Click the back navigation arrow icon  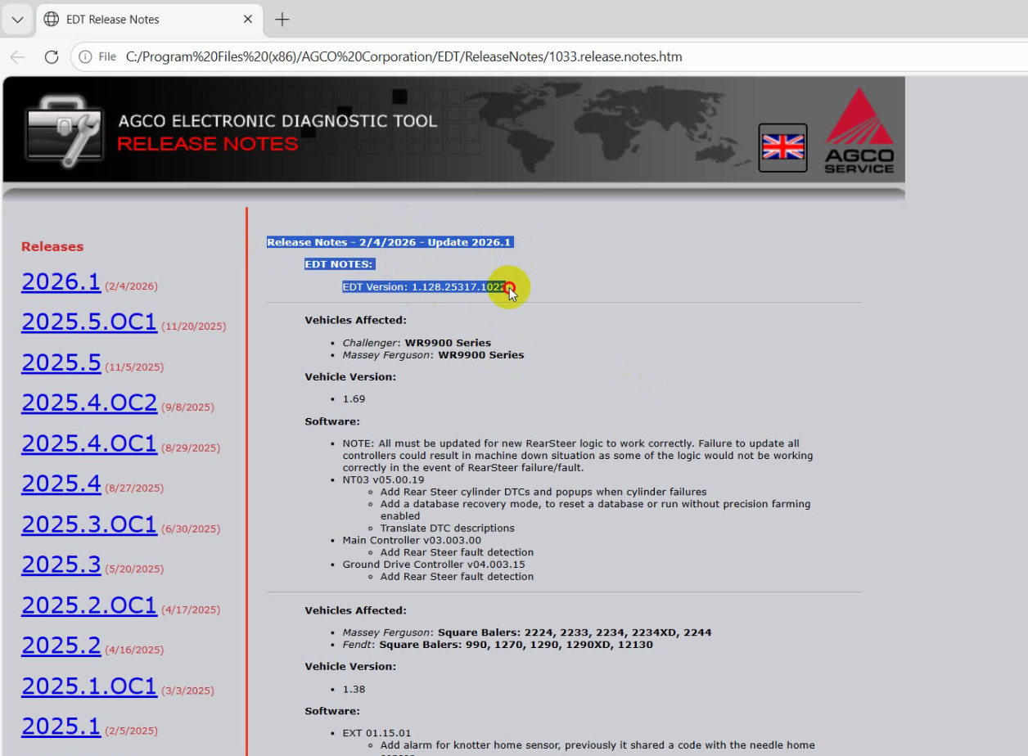[x=18, y=57]
